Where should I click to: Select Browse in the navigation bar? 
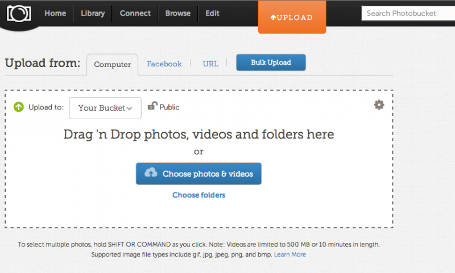pyautogui.click(x=178, y=13)
